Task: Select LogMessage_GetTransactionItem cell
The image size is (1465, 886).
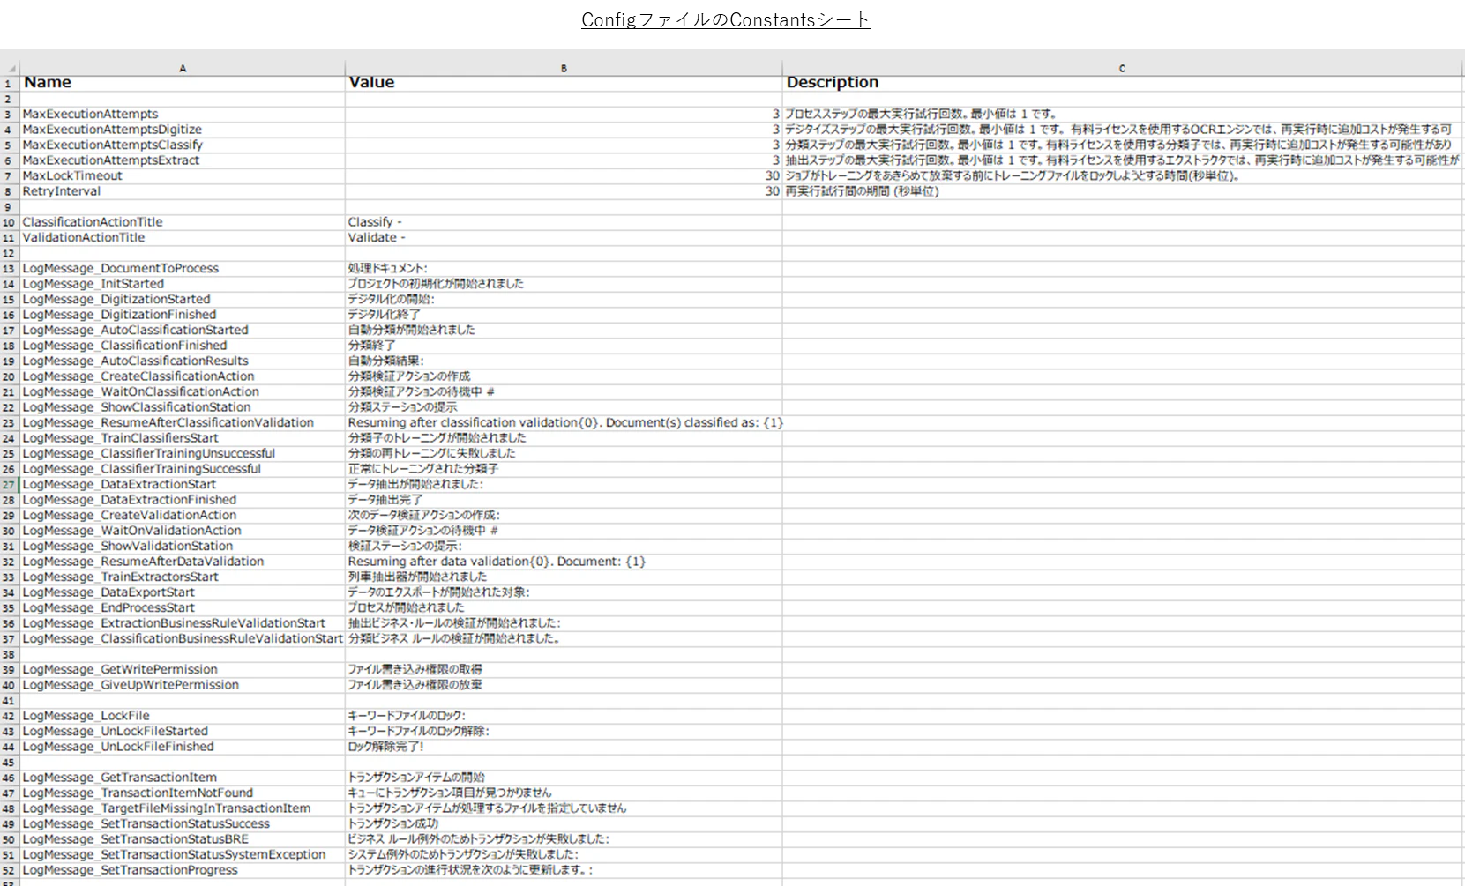Action: click(x=183, y=778)
